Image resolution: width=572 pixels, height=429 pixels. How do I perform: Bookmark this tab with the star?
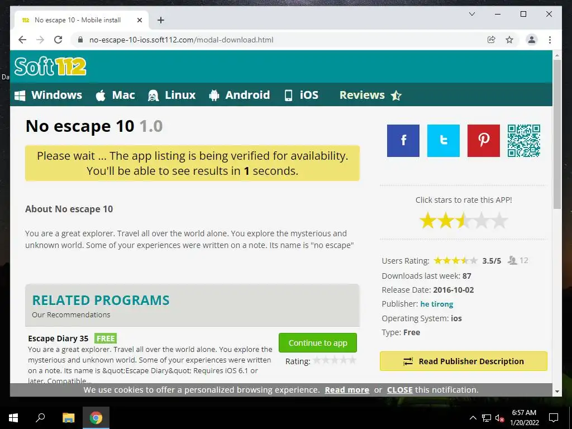(x=509, y=40)
